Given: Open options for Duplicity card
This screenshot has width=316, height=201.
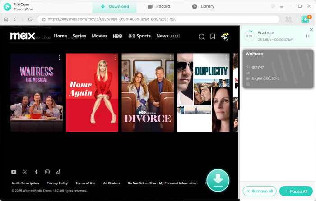Looking at the screenshot, I should coord(226,58).
